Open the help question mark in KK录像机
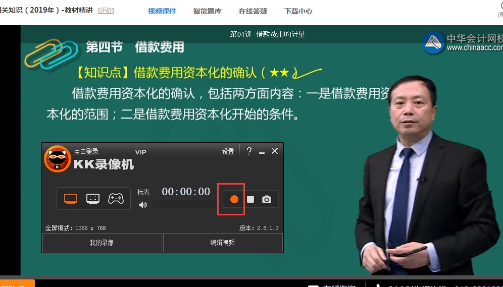 249,151
